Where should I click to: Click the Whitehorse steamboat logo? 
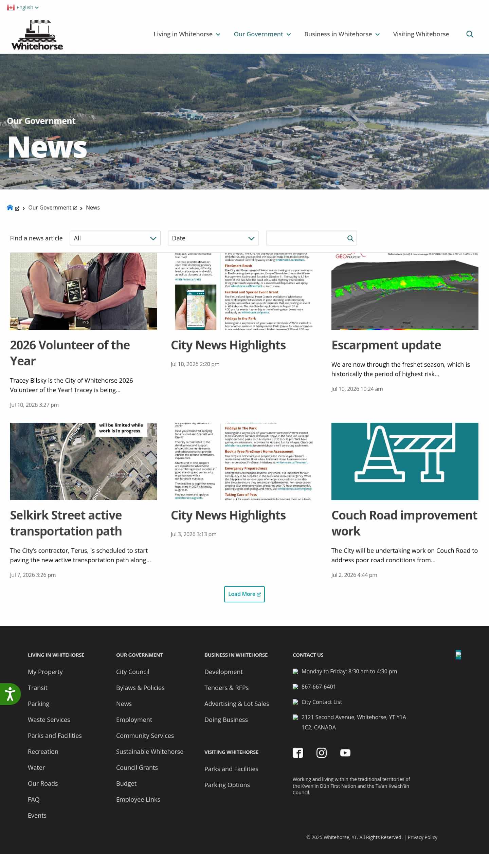click(x=37, y=35)
